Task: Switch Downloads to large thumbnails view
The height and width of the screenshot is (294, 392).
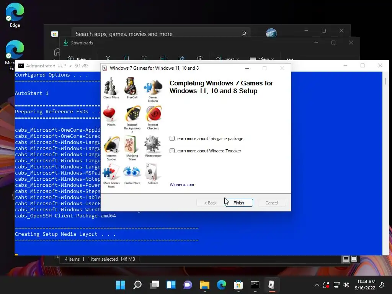Action: [x=354, y=259]
